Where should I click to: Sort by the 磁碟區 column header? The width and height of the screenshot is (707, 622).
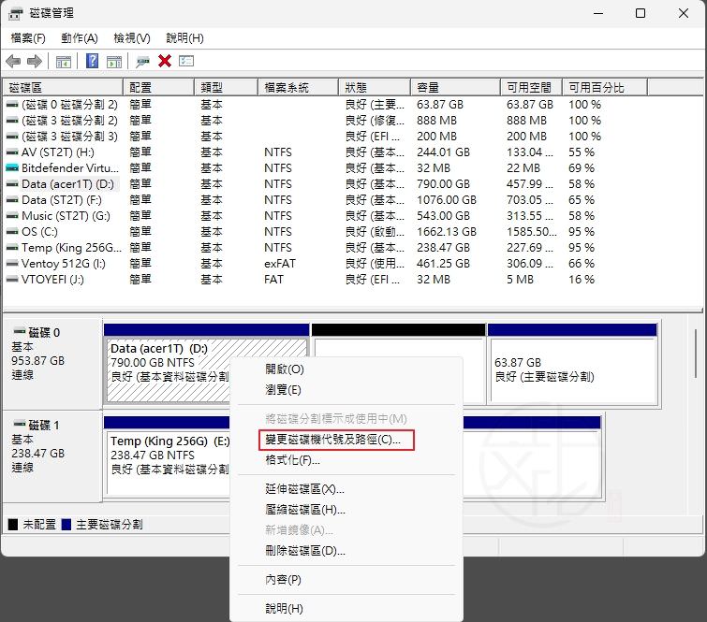(x=63, y=87)
